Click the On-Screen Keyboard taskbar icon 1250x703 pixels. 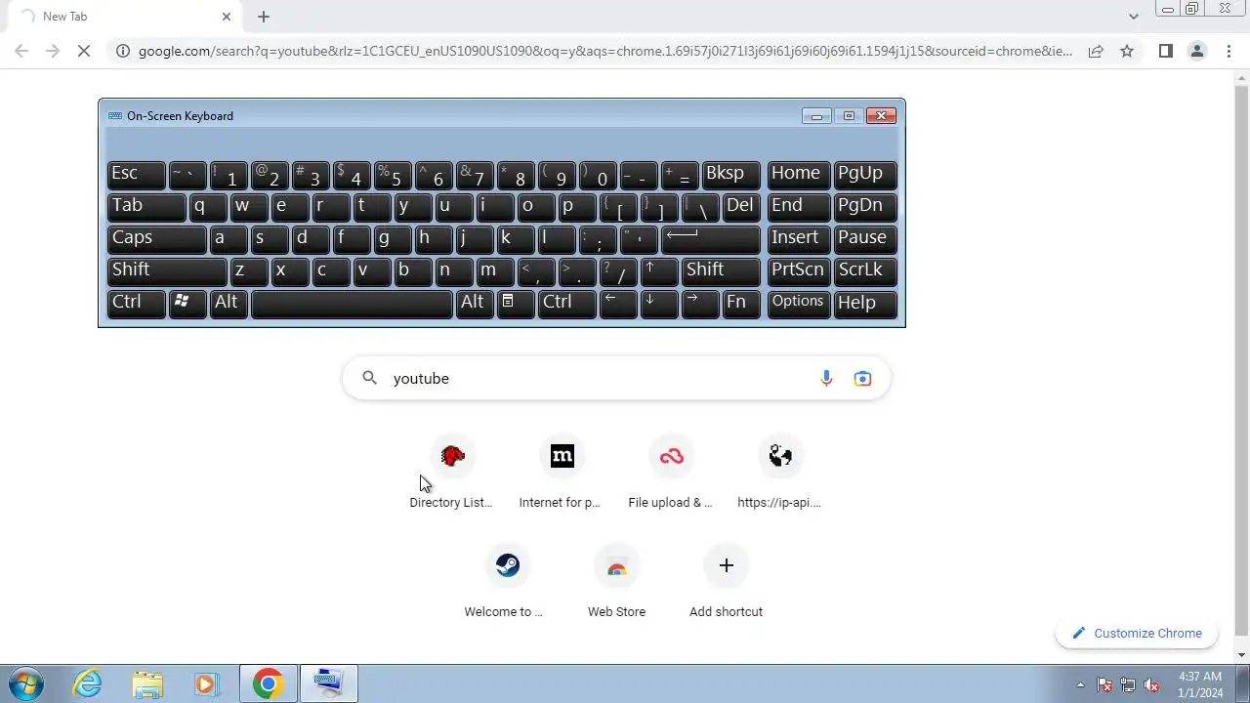click(328, 683)
